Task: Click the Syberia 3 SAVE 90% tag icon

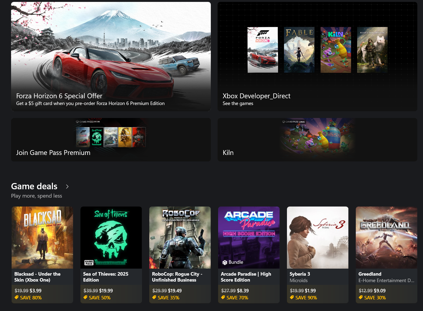Action: [292, 298]
